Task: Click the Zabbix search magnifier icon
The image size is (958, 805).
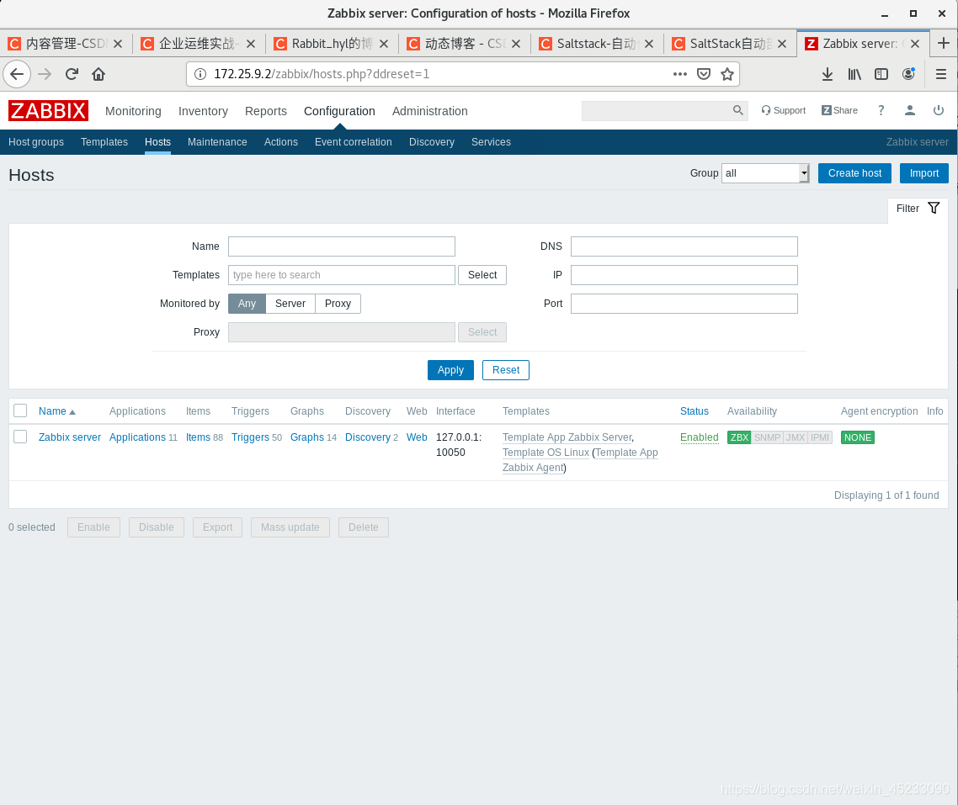Action: click(x=738, y=110)
